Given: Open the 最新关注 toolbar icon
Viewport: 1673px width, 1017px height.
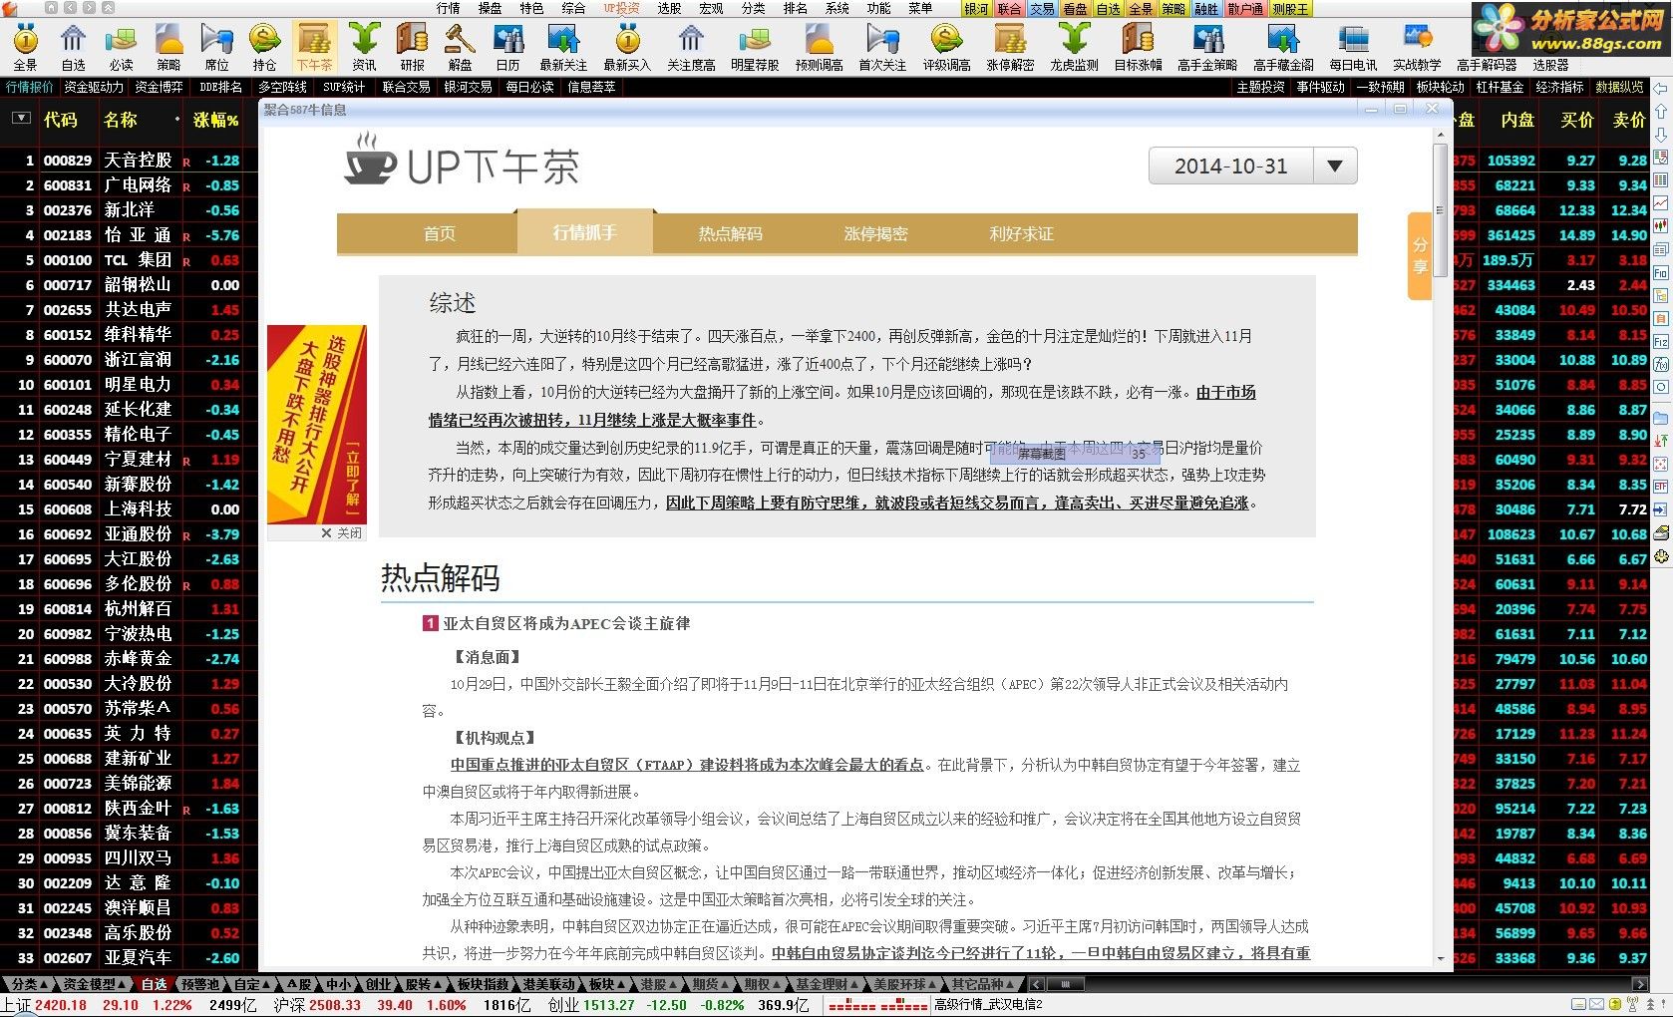Looking at the screenshot, I should pyautogui.click(x=563, y=47).
